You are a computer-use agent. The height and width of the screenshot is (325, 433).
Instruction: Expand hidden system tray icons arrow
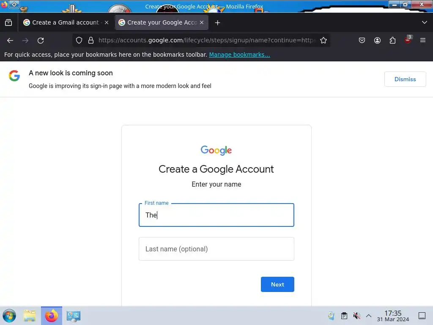click(369, 316)
